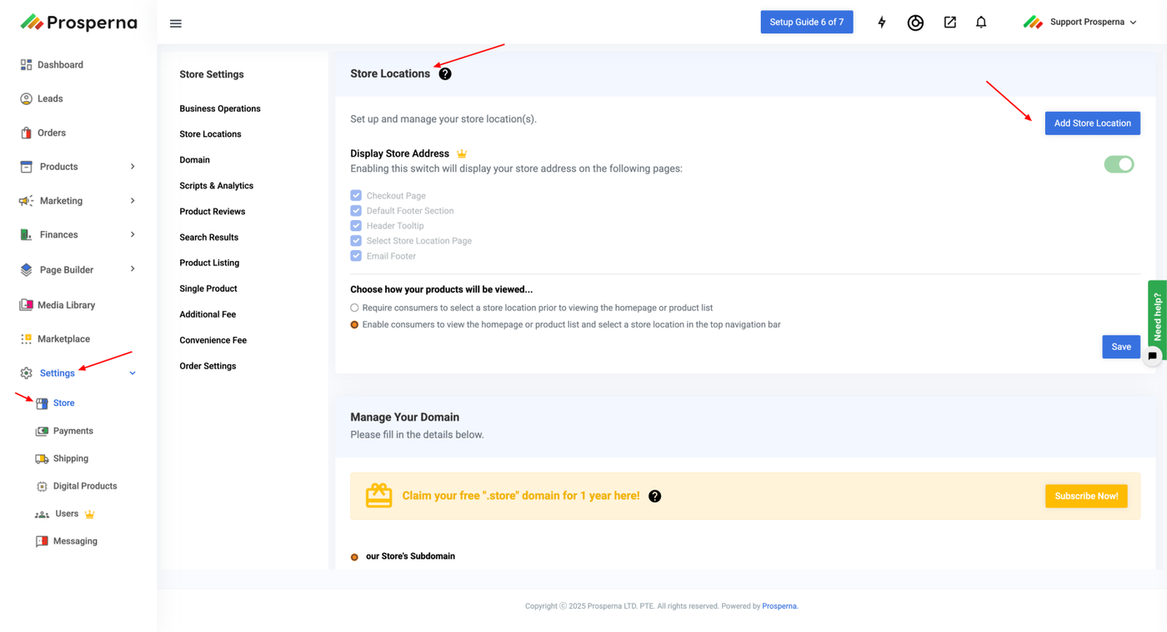Click the circular icon next to lightning bolt

coord(915,23)
